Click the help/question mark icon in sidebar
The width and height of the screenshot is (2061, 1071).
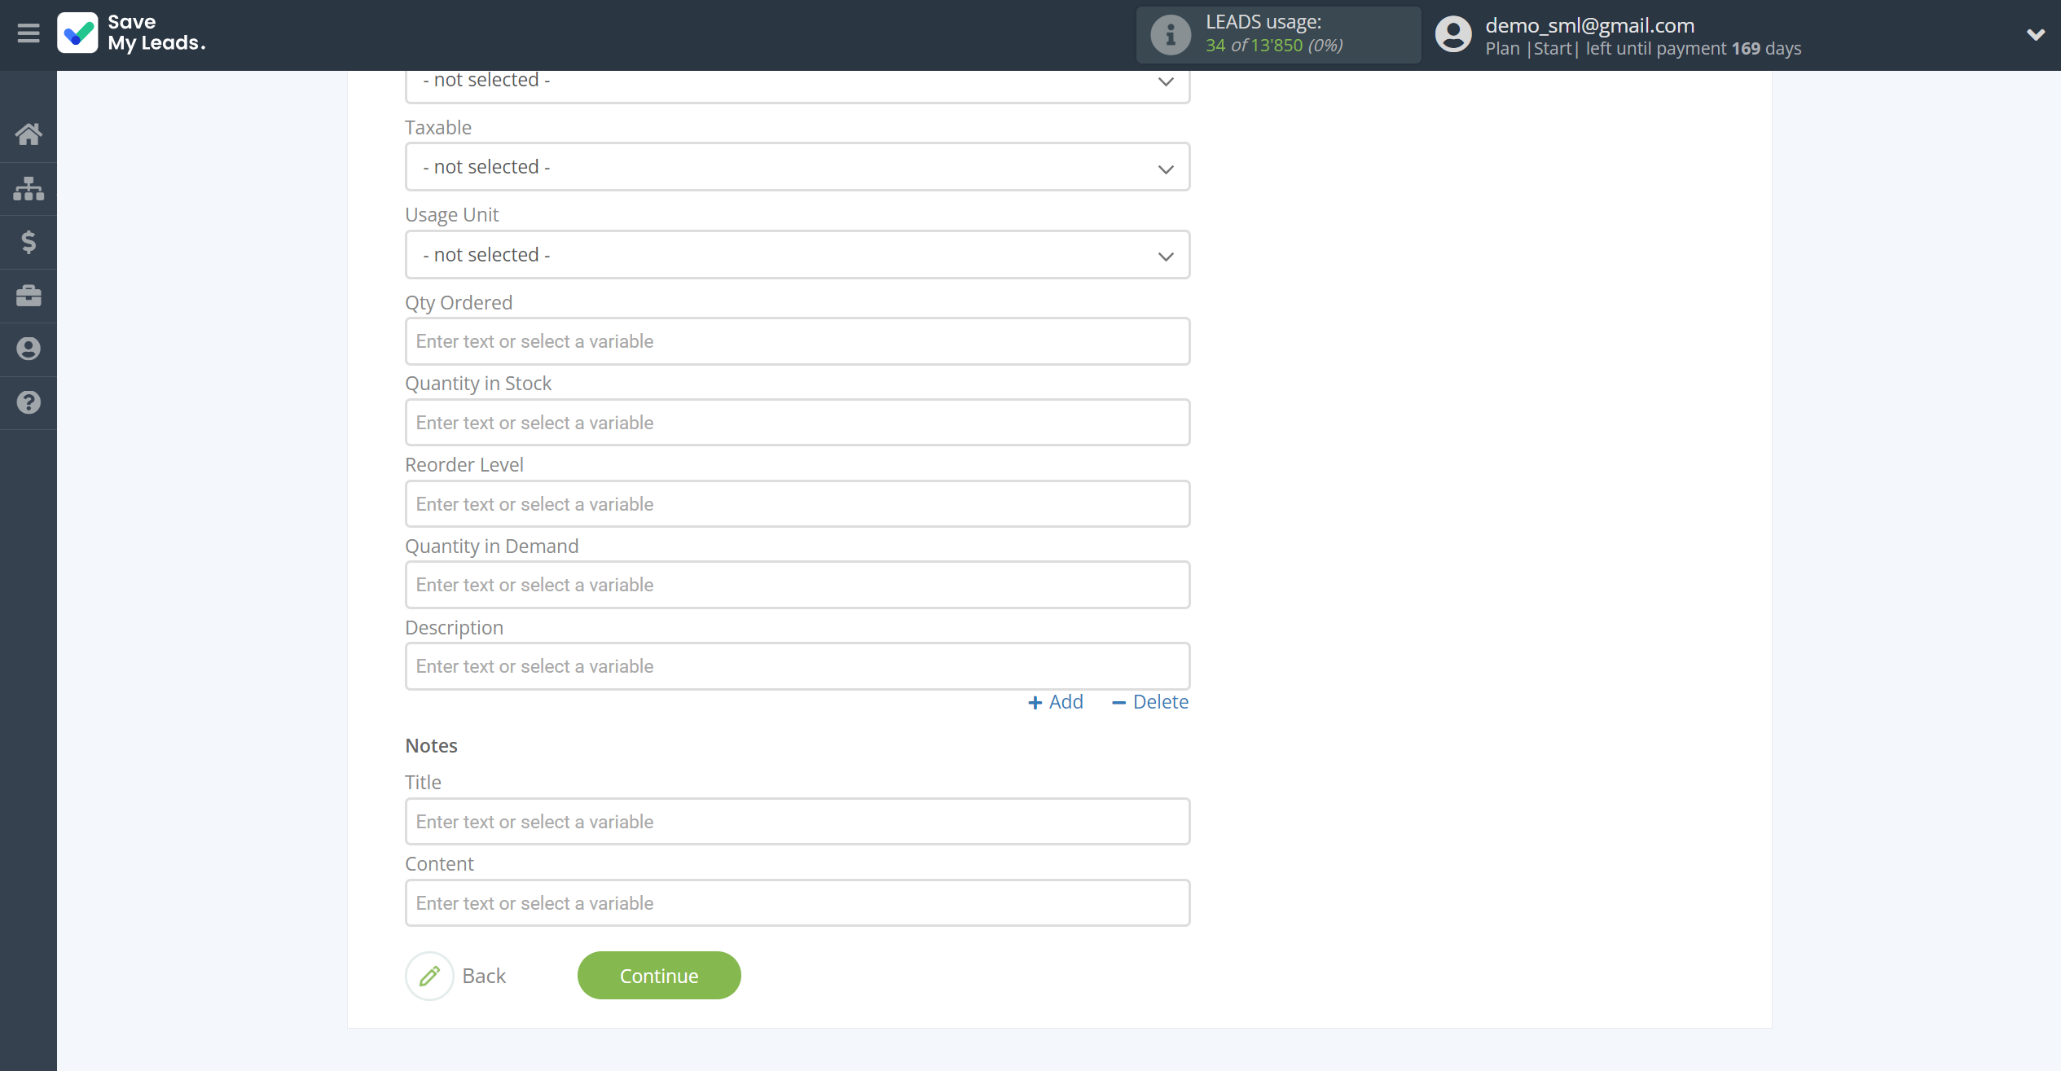tap(29, 402)
